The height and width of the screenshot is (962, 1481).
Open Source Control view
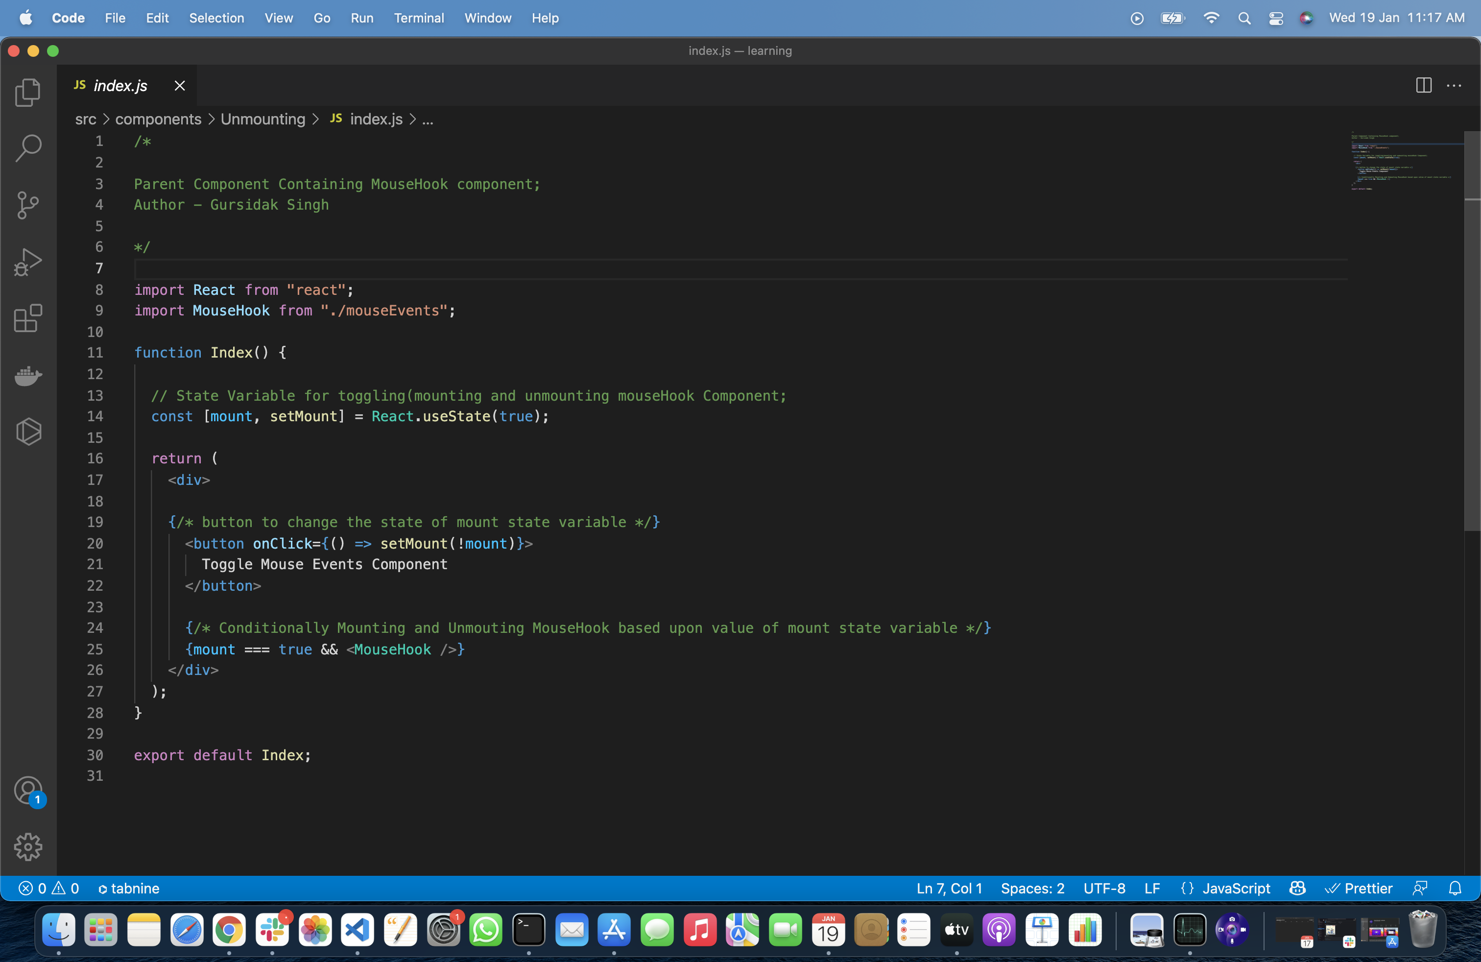click(28, 205)
